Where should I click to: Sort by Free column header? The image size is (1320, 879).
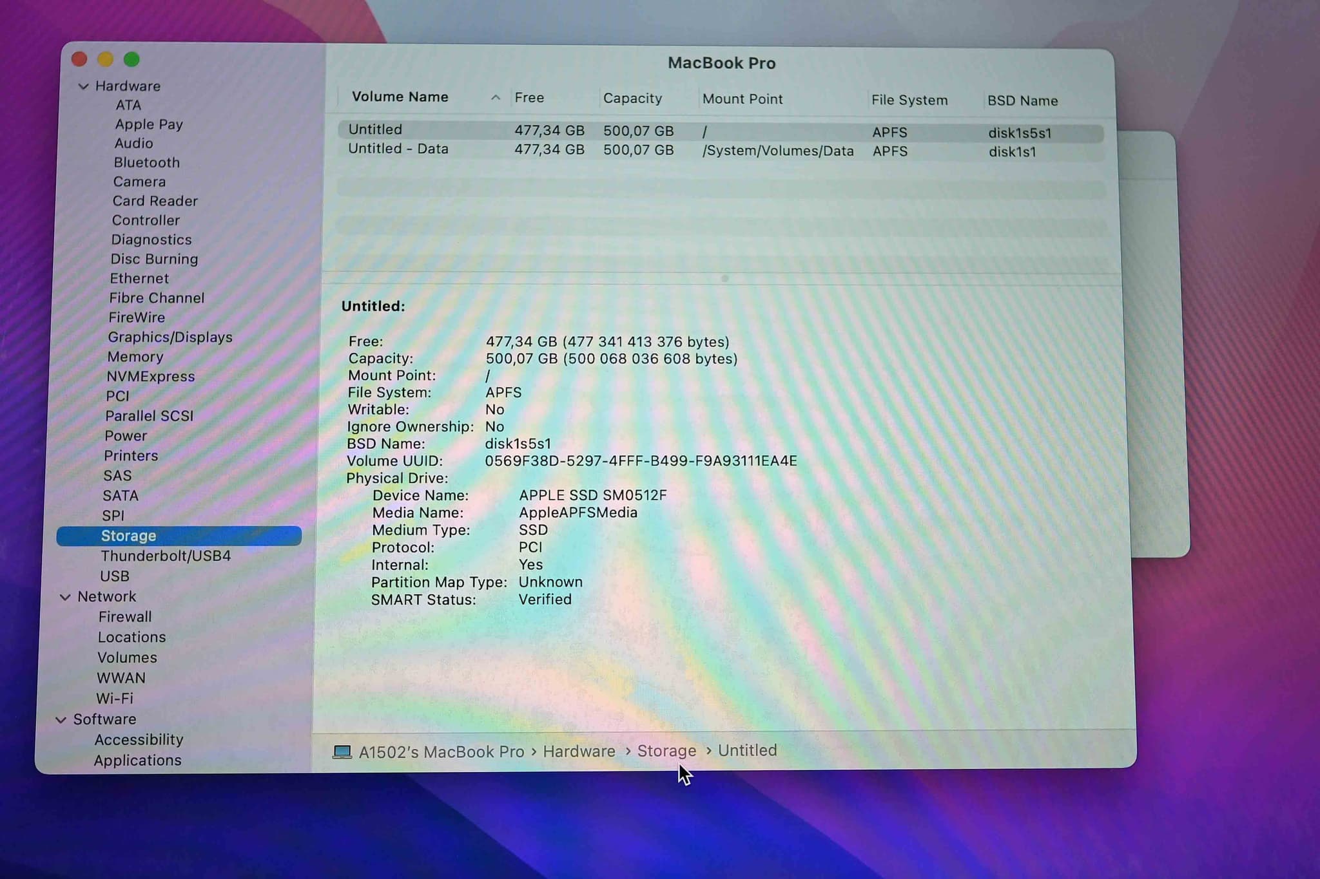click(529, 98)
